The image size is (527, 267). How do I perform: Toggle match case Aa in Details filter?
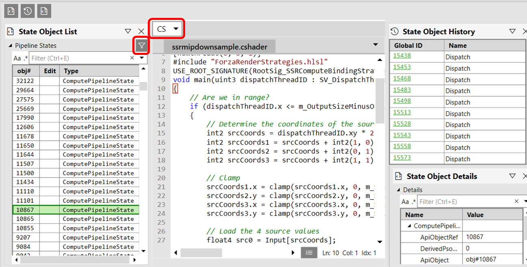(405, 202)
